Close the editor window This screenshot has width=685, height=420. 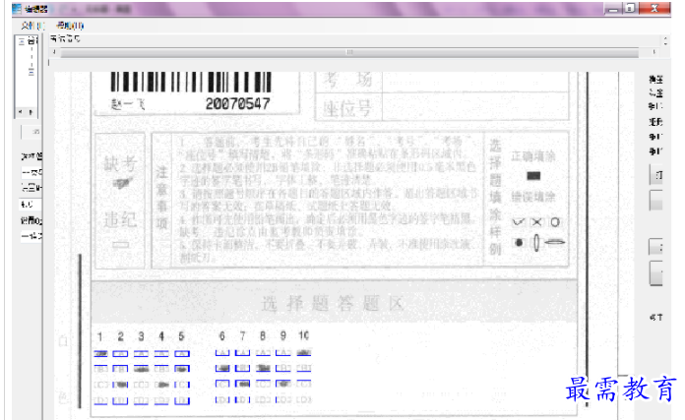tap(654, 8)
